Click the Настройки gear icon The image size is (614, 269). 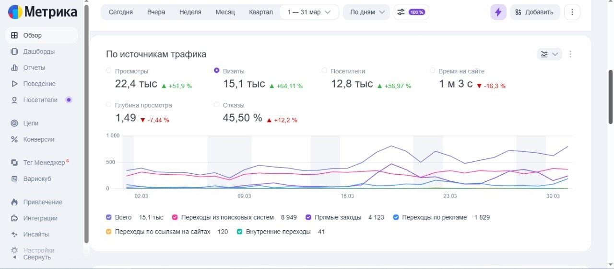(x=14, y=250)
